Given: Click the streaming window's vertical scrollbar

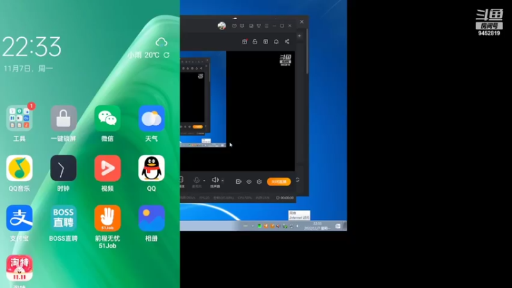Looking at the screenshot, I should (307, 51).
